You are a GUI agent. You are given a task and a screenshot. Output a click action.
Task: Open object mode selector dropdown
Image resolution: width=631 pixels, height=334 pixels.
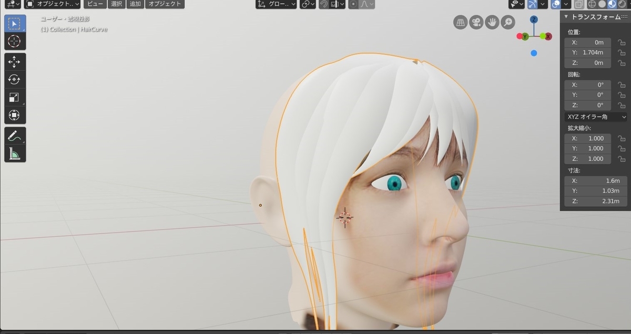tap(53, 4)
